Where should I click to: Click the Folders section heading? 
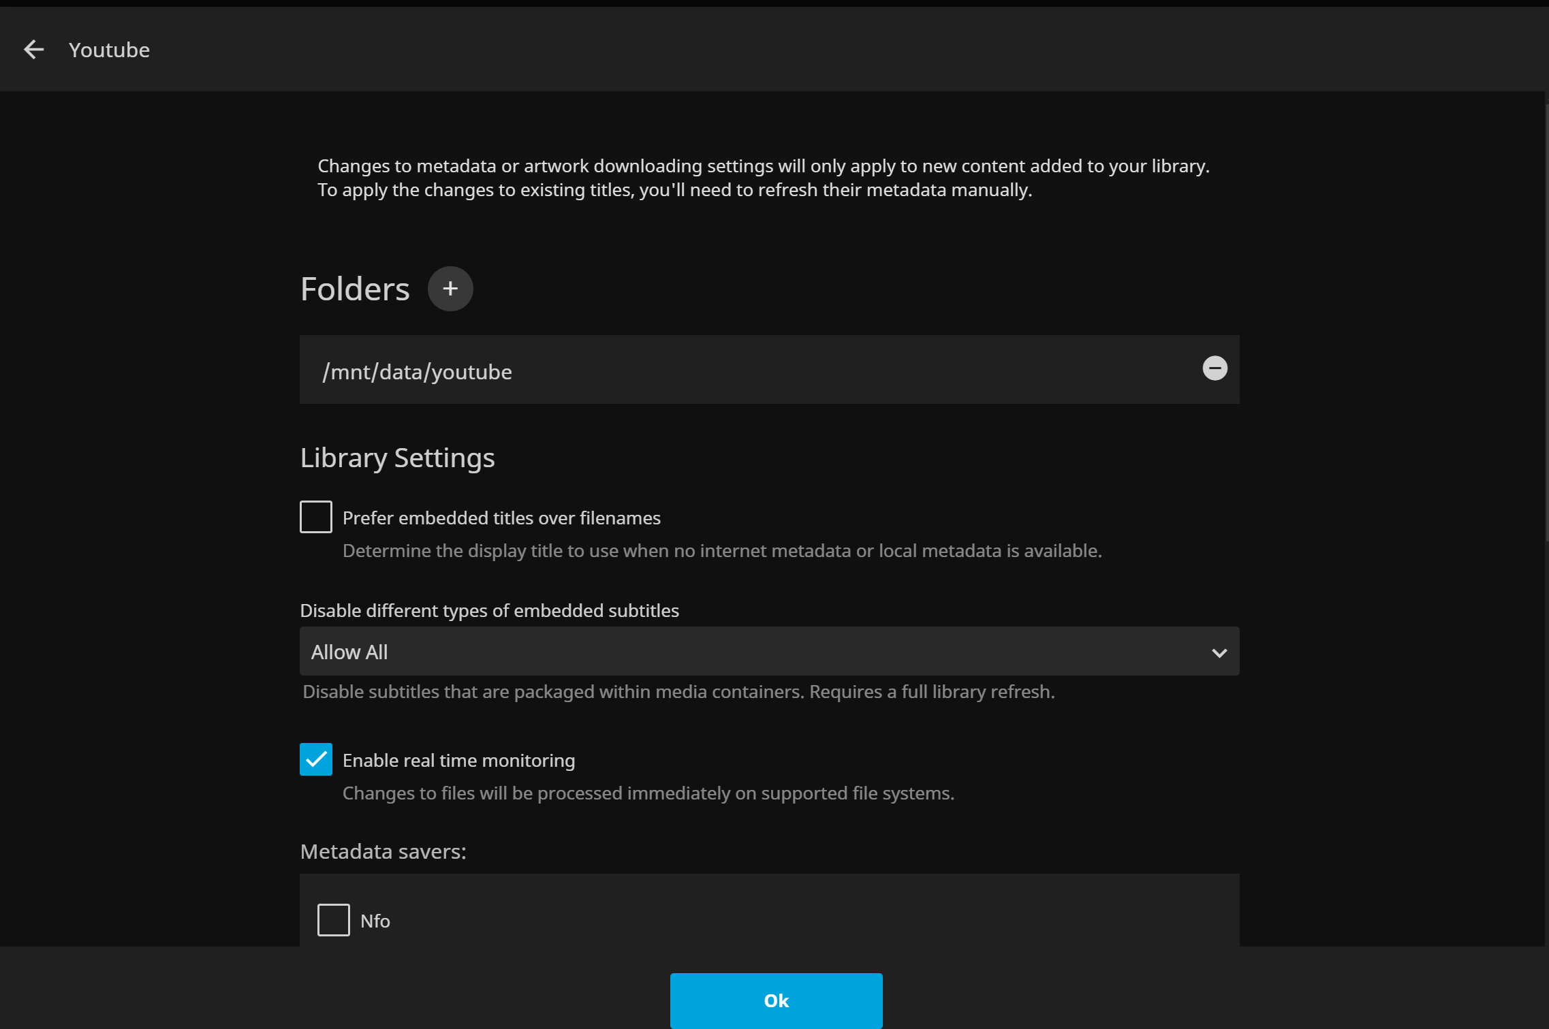coord(355,289)
